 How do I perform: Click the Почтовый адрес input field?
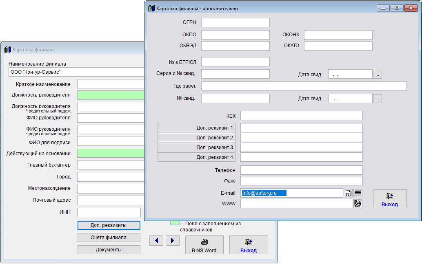[x=111, y=200]
